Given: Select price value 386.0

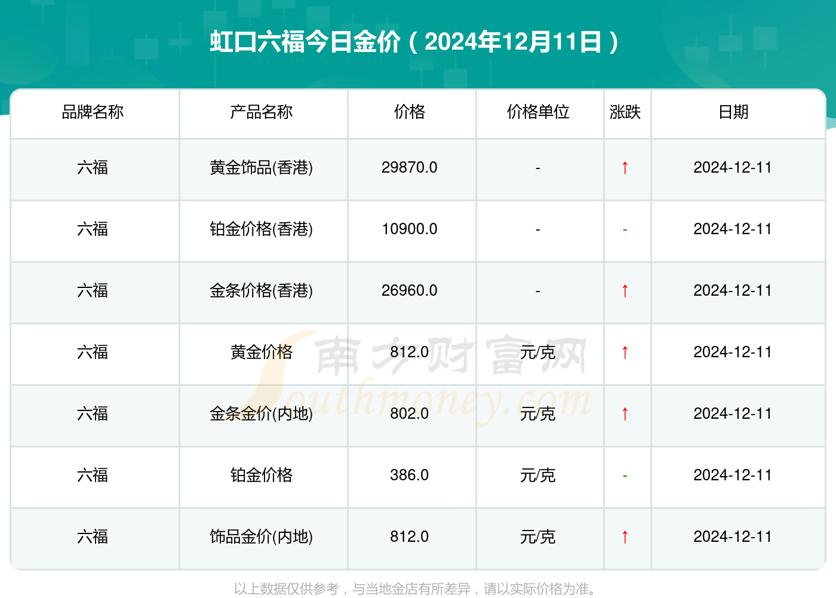Looking at the screenshot, I should (410, 475).
